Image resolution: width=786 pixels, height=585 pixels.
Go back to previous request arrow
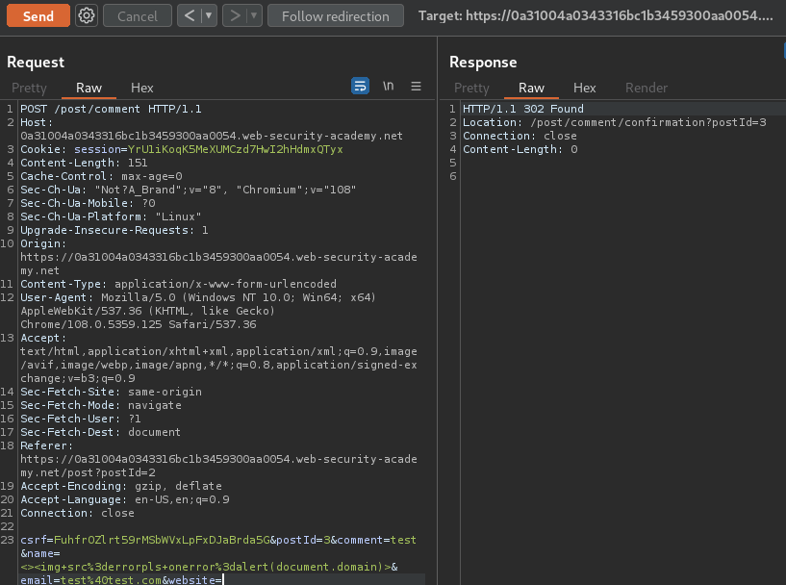[x=189, y=16]
